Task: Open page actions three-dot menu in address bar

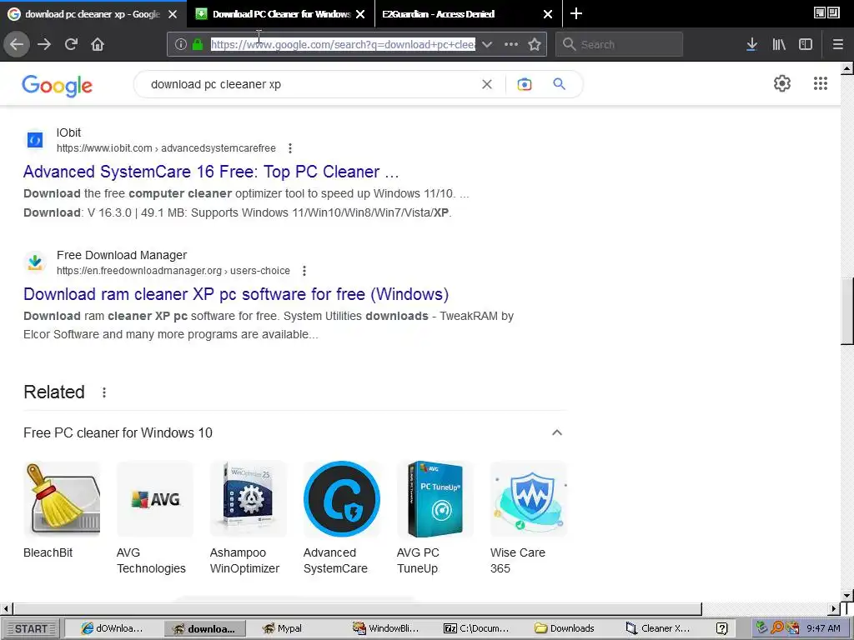Action: [x=511, y=45]
